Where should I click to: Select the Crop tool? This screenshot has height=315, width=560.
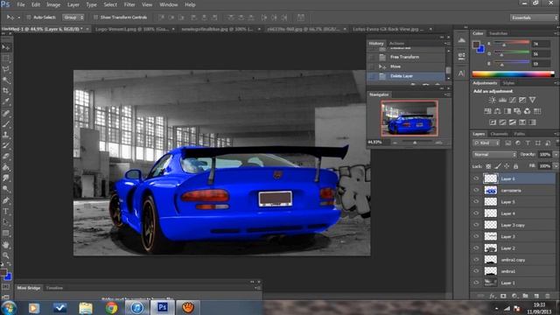[x=6, y=91]
